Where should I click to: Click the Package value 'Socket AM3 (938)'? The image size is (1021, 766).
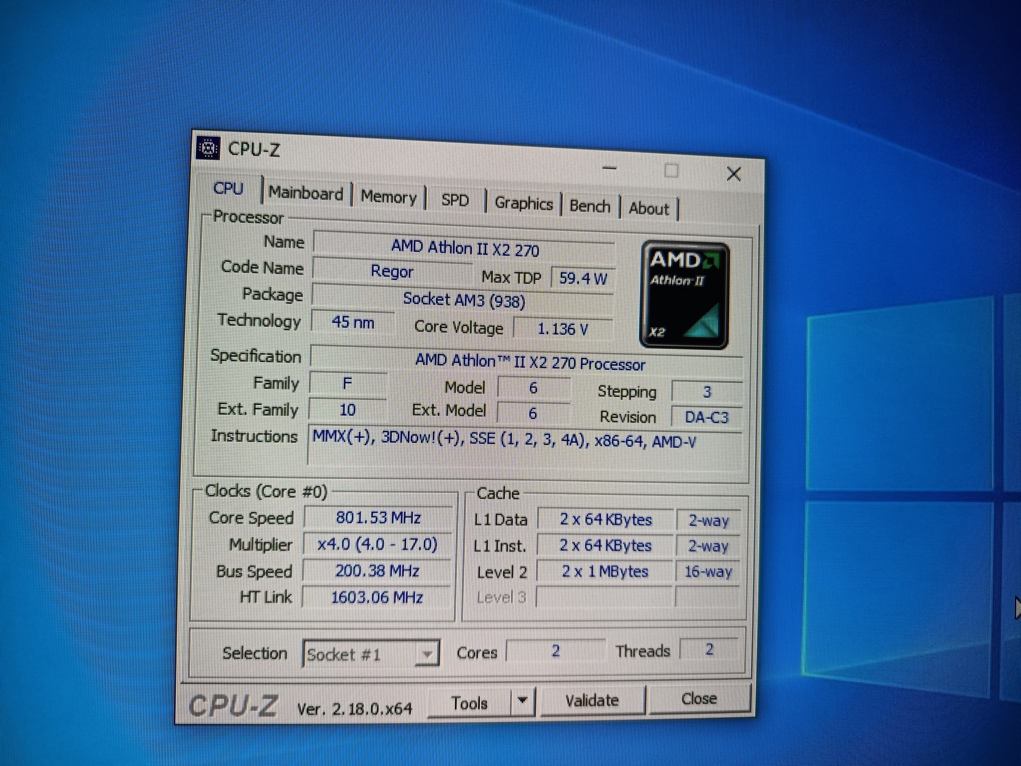coord(463,300)
